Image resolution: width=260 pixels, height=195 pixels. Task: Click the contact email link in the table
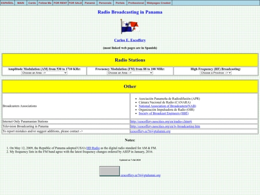(150, 131)
